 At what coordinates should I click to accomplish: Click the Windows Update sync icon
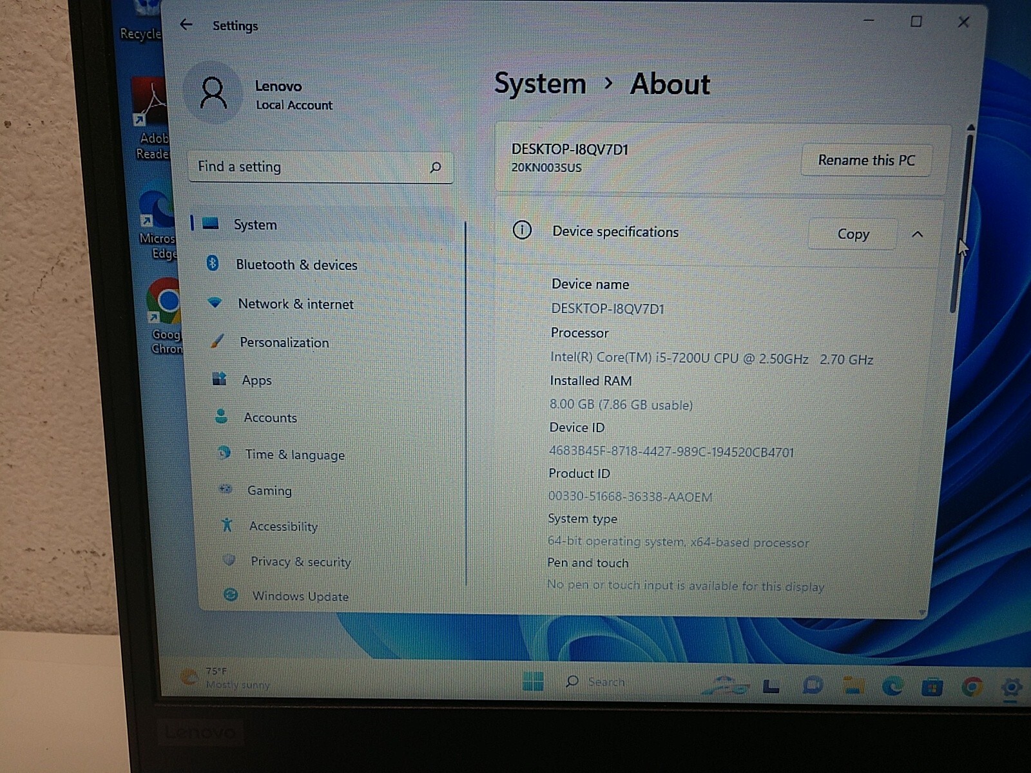pos(231,595)
